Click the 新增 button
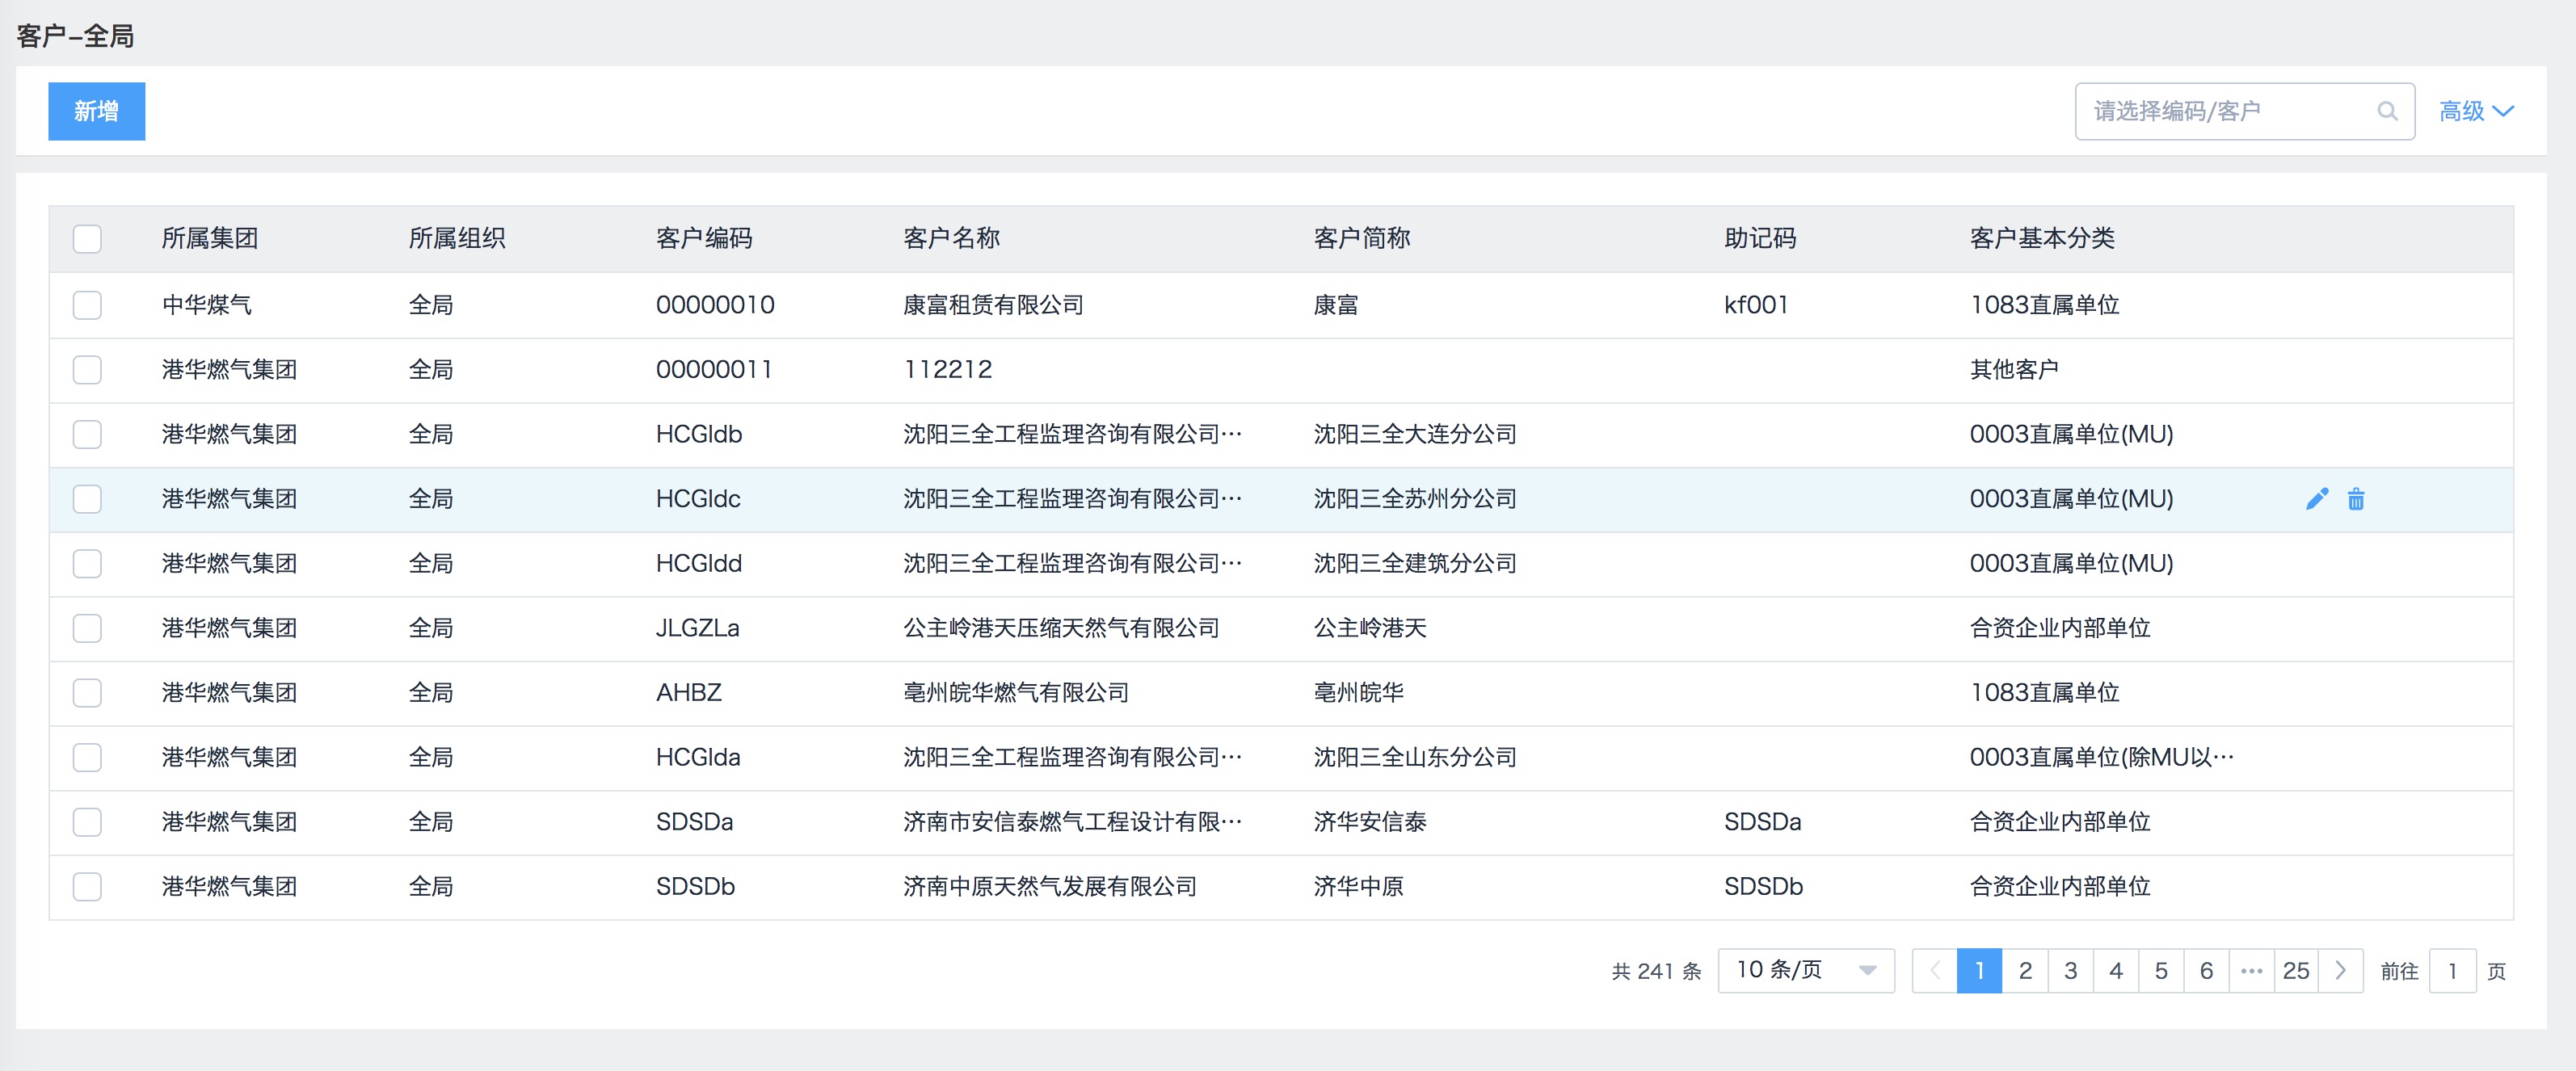 pyautogui.click(x=96, y=111)
